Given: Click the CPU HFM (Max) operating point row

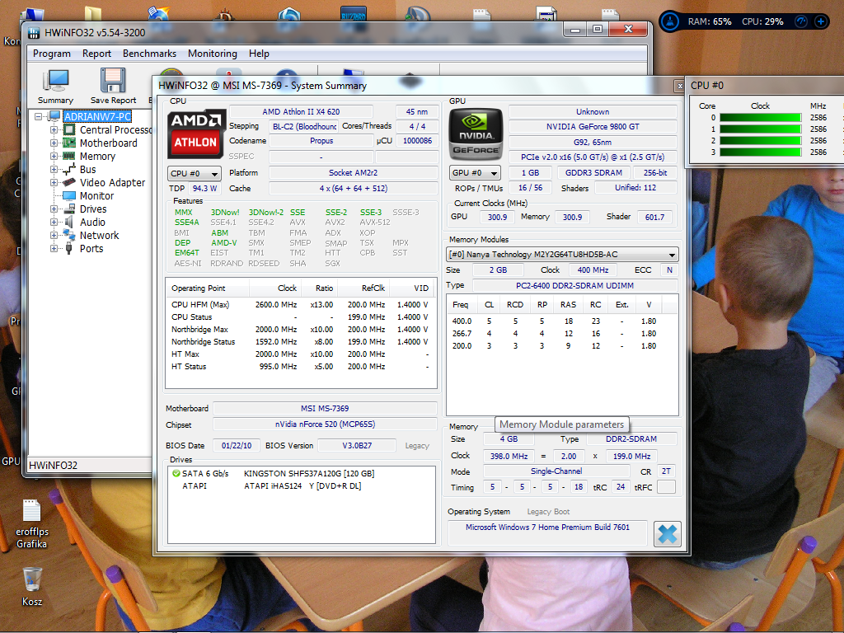Looking at the screenshot, I should click(300, 305).
